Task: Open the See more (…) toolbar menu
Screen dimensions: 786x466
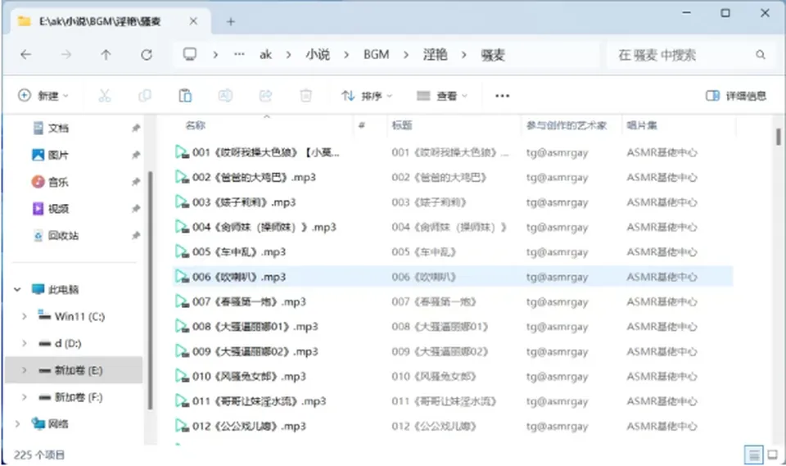Action: pos(502,96)
